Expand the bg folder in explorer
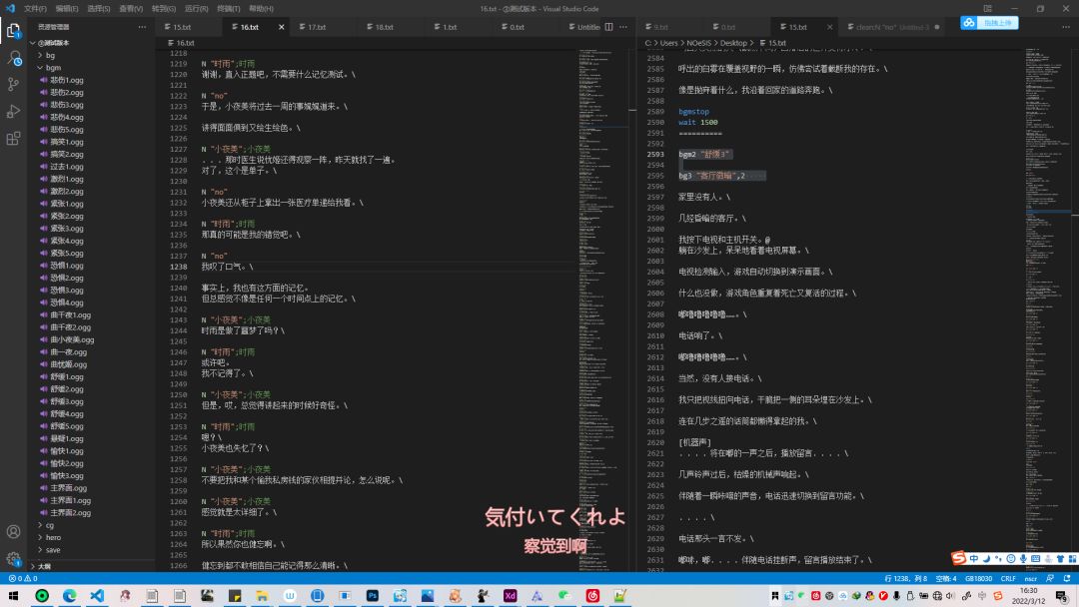The image size is (1079, 607). pos(50,55)
